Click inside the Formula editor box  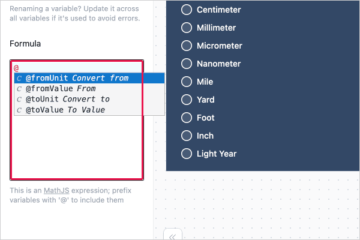tap(77, 147)
